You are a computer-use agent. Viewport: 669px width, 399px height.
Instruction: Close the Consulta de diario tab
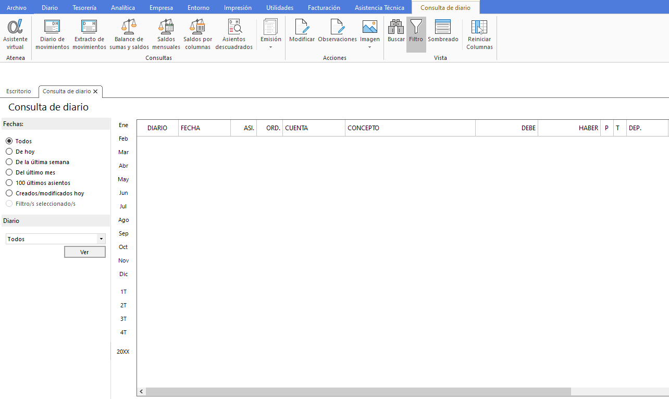click(x=95, y=91)
